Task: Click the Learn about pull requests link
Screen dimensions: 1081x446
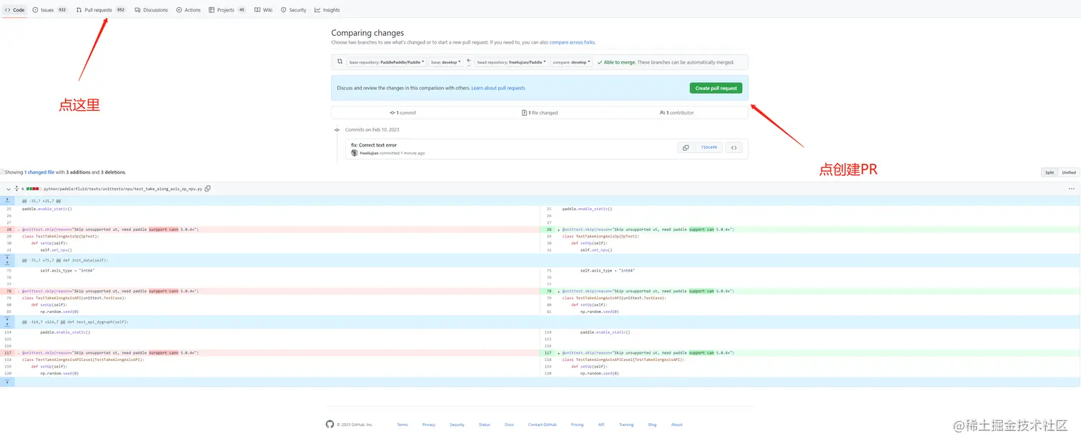Action: (x=498, y=88)
